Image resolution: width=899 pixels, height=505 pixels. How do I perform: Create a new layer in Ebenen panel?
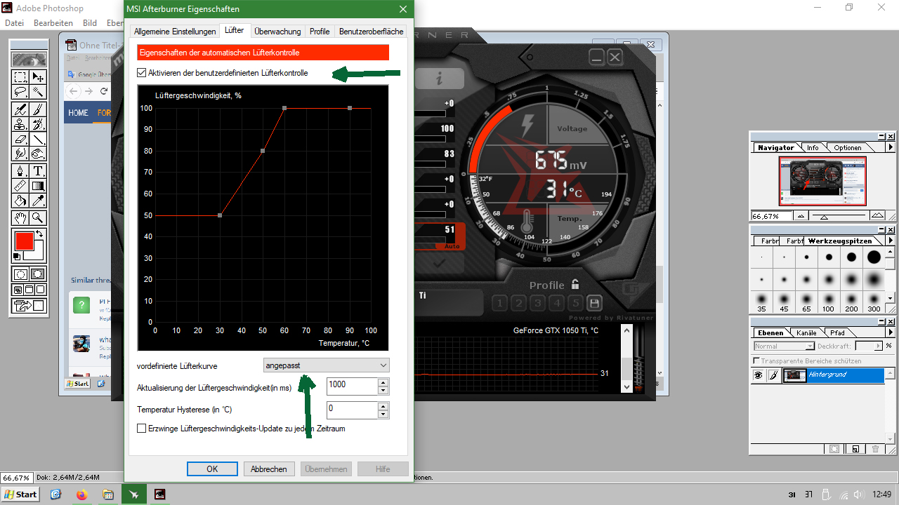pos(855,449)
